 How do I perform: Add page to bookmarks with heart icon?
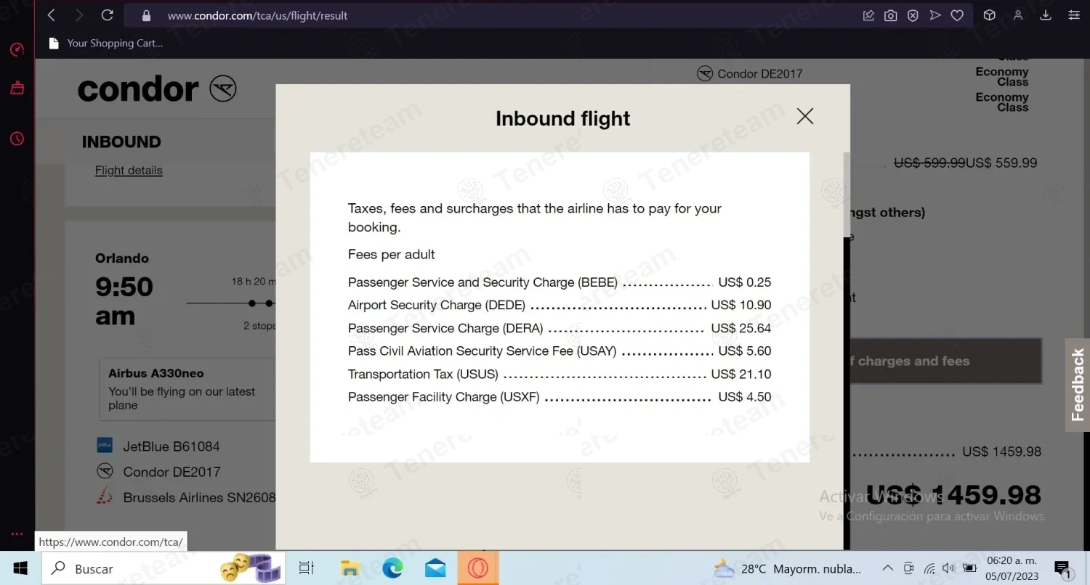957,15
